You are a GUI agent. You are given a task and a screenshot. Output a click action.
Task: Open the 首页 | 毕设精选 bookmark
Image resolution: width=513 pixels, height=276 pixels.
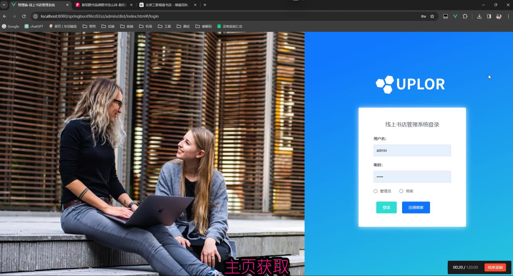63,26
